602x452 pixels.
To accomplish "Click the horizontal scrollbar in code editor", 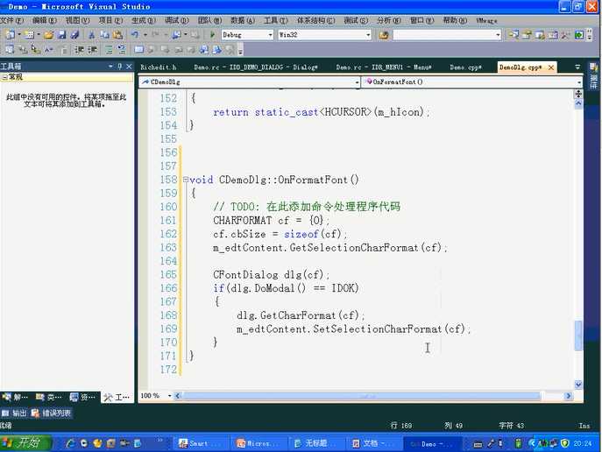I will tap(362, 396).
